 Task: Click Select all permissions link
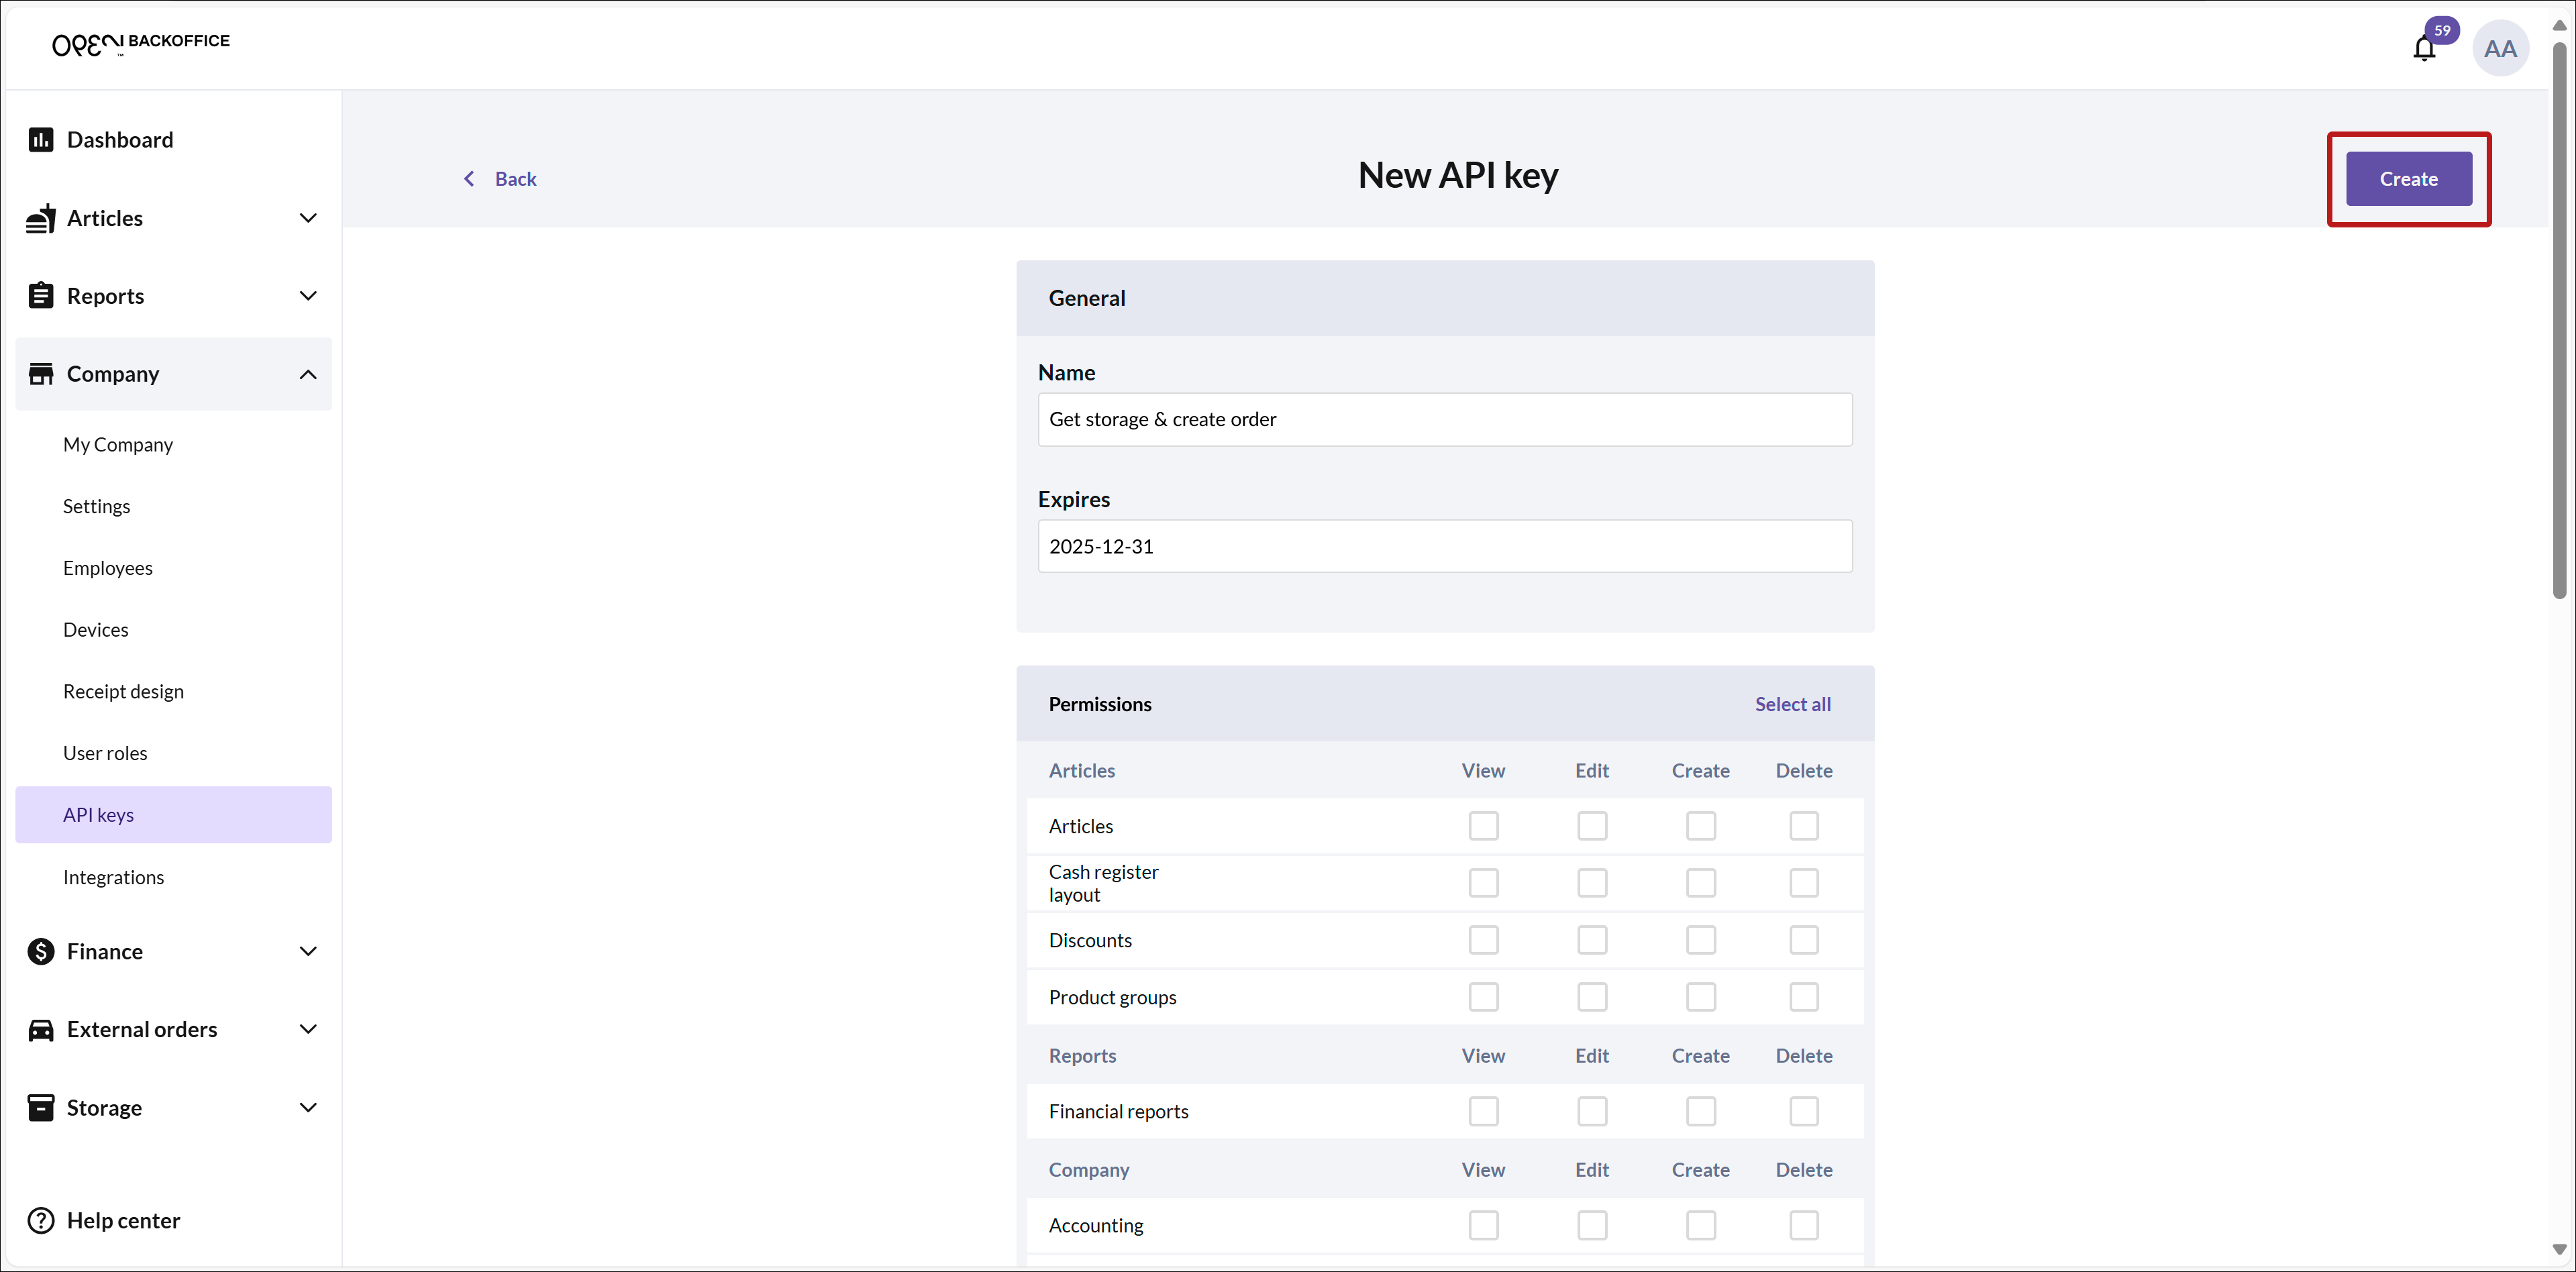click(1792, 704)
